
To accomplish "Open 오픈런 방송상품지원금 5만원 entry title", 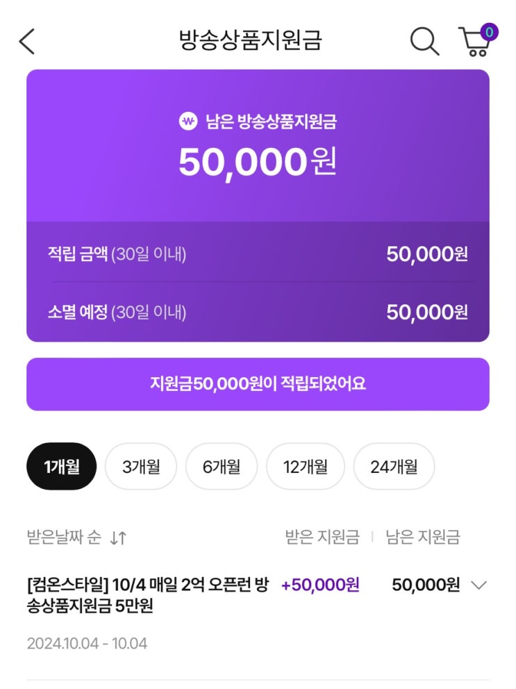I will (147, 595).
